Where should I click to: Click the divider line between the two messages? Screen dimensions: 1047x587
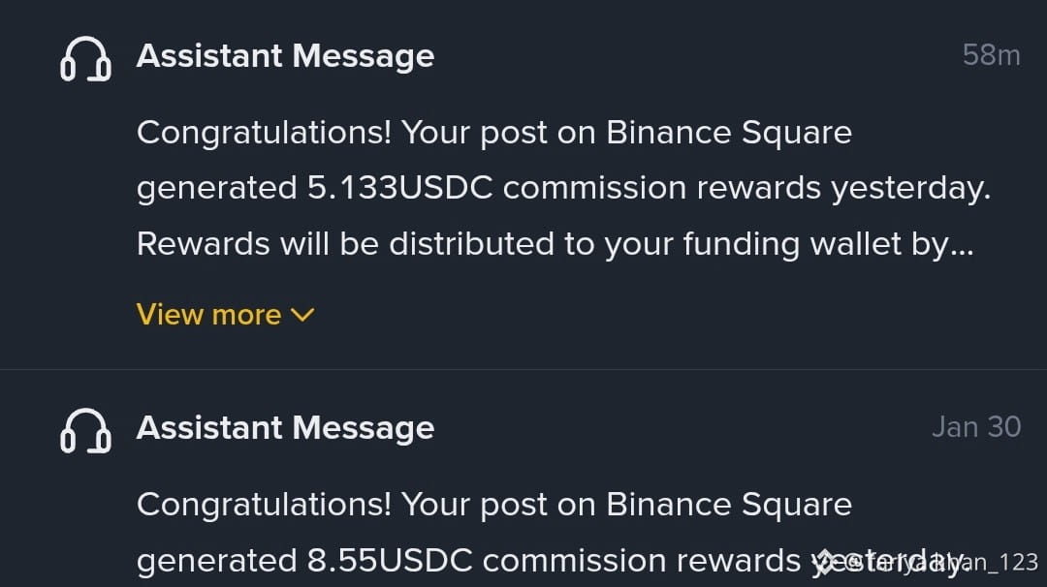(523, 369)
